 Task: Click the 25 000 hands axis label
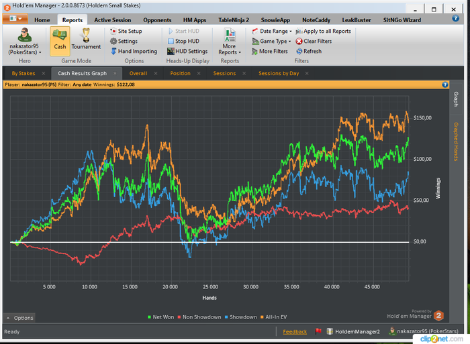coord(210,287)
